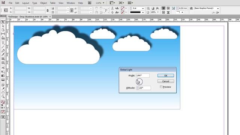Screen dimensions: 240x135
Task: Click rotate 90° clockwise icon
Action: click(96, 8)
